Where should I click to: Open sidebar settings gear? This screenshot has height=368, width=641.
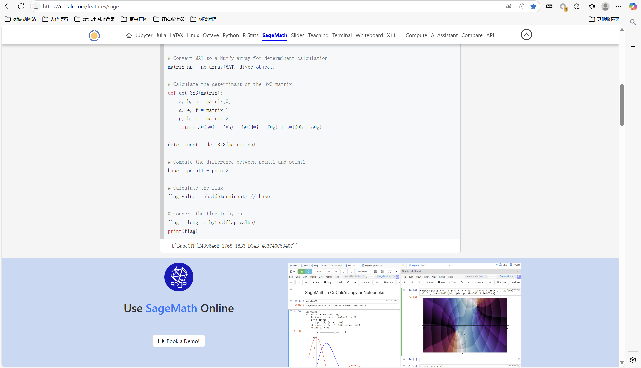pos(633,360)
